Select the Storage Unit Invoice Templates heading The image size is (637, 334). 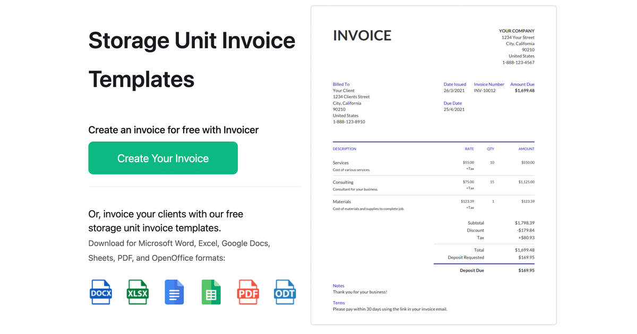[x=192, y=60]
